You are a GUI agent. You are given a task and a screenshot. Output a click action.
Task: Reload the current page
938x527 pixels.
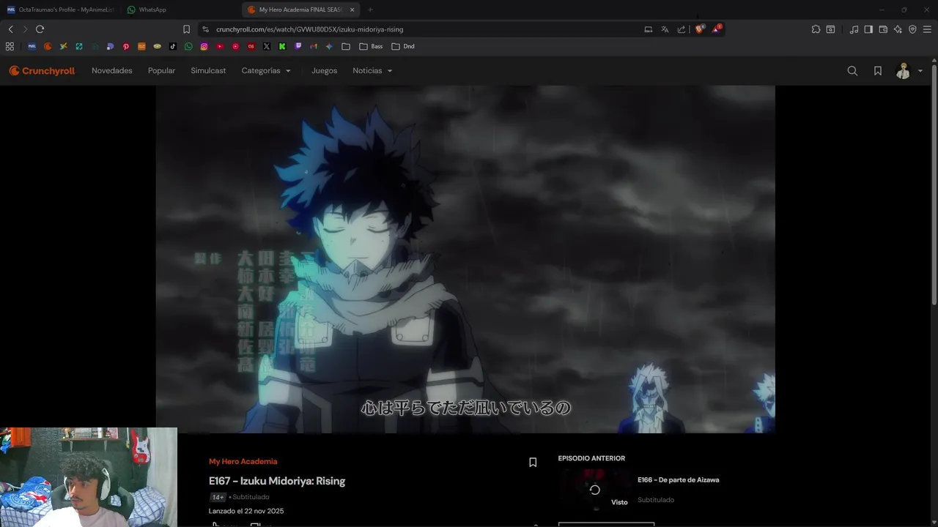click(x=40, y=29)
